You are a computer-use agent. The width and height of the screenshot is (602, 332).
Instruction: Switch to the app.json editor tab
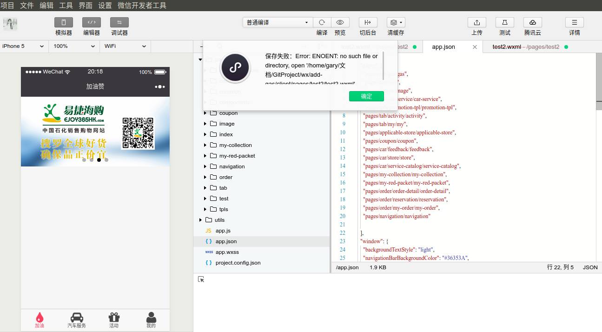pyautogui.click(x=443, y=46)
